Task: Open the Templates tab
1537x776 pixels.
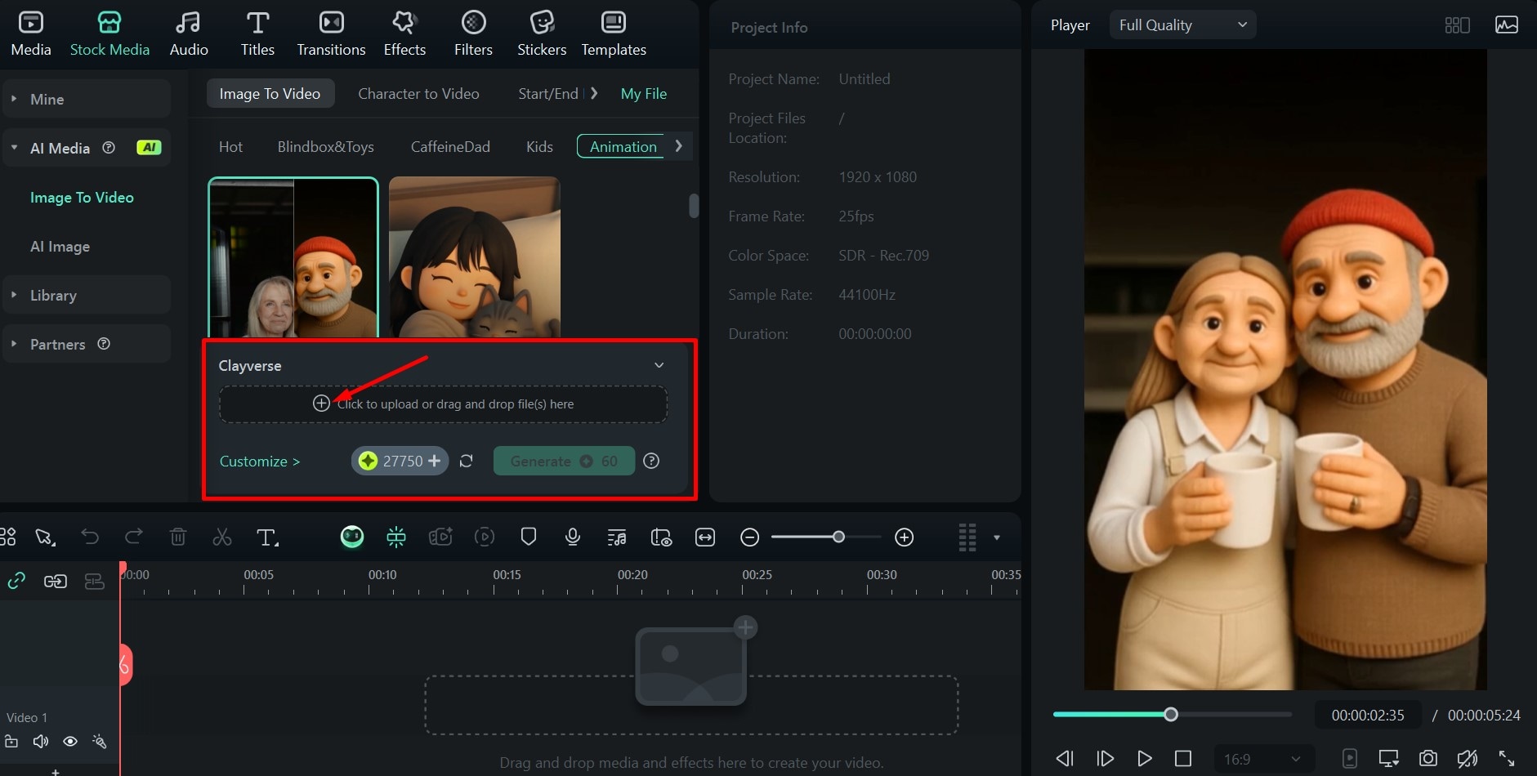Action: (x=614, y=35)
